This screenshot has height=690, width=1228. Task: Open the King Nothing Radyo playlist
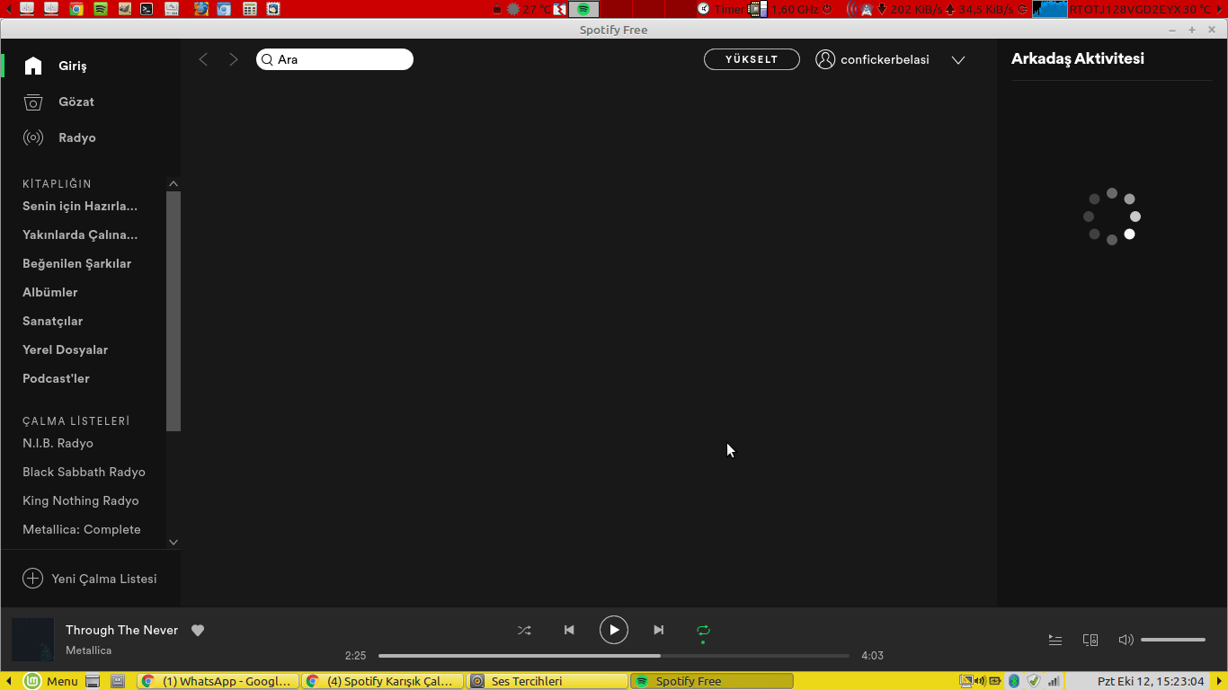point(81,500)
